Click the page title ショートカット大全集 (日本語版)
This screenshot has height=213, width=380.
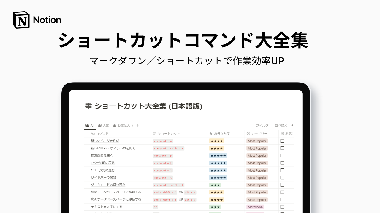(148, 106)
